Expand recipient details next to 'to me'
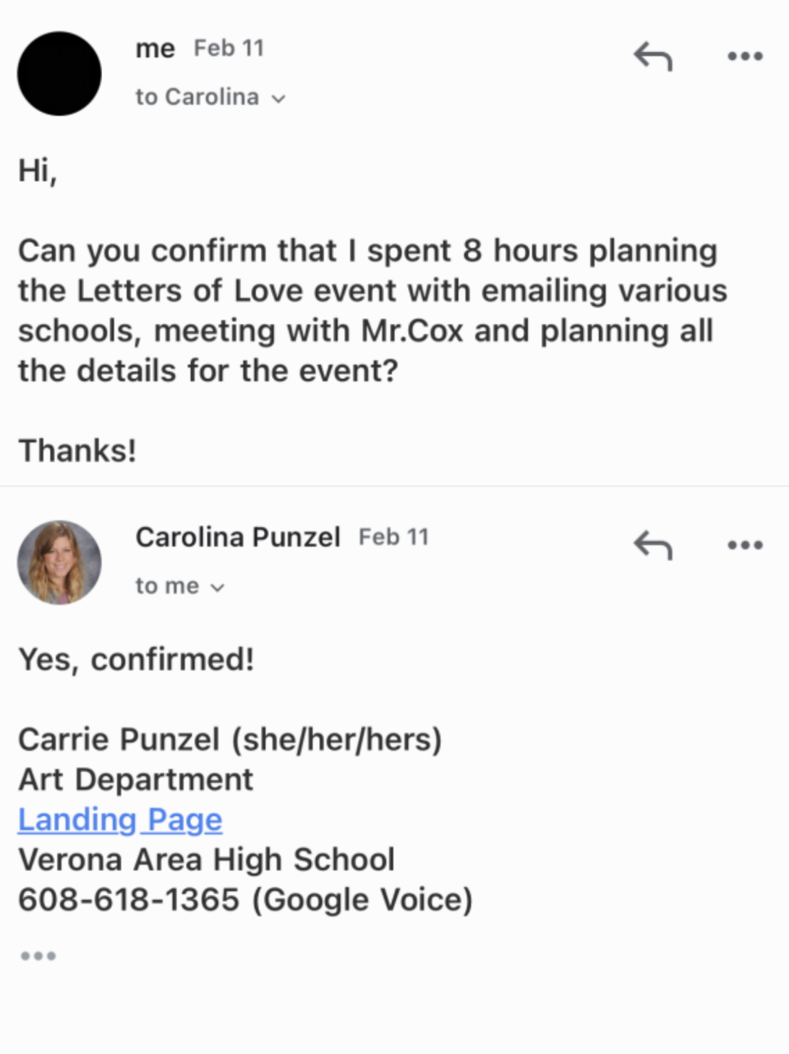 click(x=218, y=587)
